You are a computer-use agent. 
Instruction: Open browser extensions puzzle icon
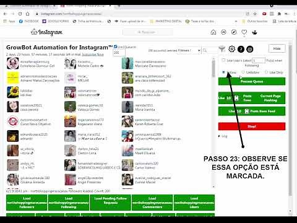pyautogui.click(x=279, y=14)
